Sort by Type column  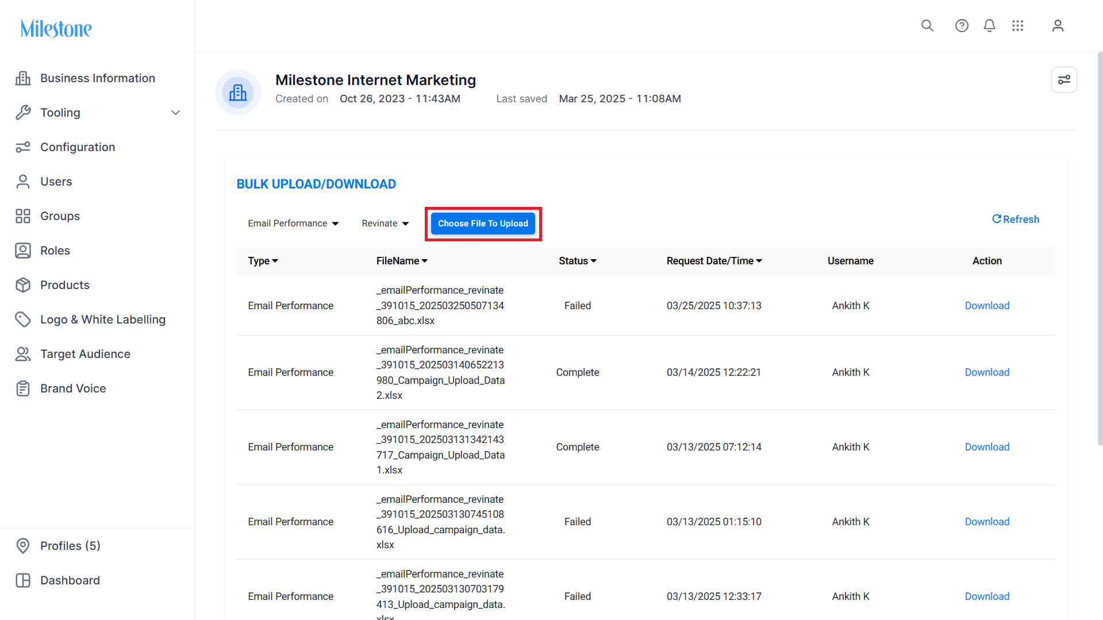(263, 261)
